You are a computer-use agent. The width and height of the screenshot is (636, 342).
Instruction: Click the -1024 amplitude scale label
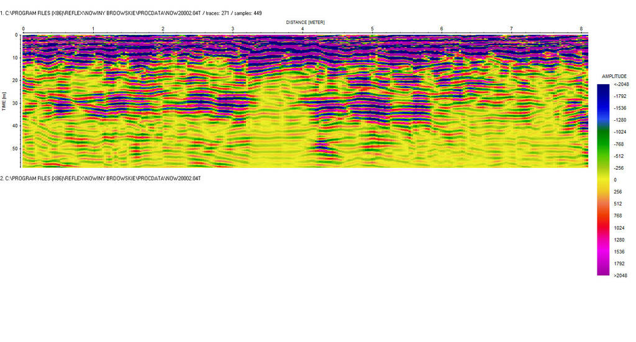point(620,132)
